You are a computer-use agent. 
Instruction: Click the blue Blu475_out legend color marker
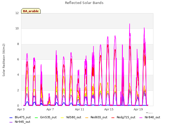pos(11,117)
